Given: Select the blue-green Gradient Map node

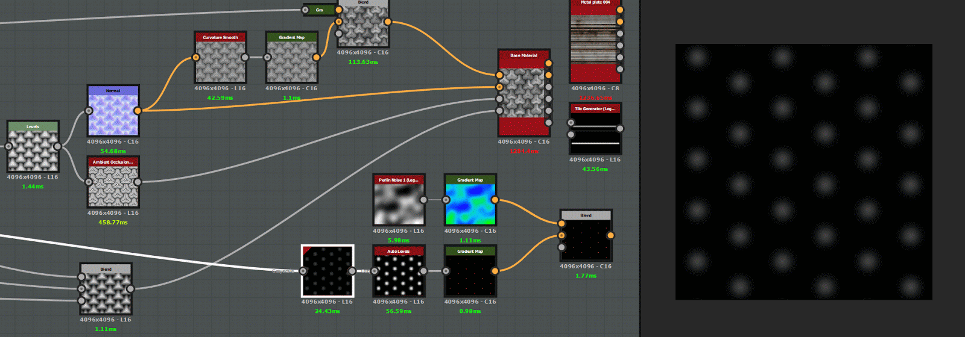Looking at the screenshot, I should pos(470,200).
